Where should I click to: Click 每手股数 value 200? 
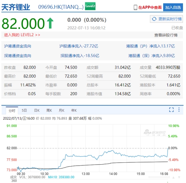pos(74,94)
